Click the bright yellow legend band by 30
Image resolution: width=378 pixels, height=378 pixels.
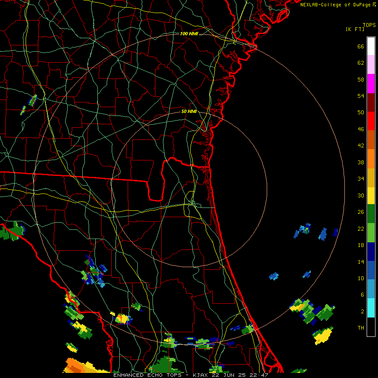click(x=371, y=196)
